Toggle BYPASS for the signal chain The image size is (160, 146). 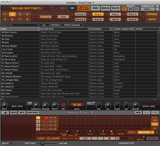coord(152,14)
